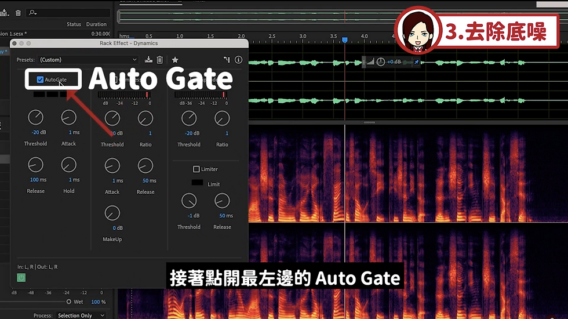Screen dimensions: 568x319
Task: Click the favorite star icon in Dynamics window
Action: pyautogui.click(x=175, y=60)
